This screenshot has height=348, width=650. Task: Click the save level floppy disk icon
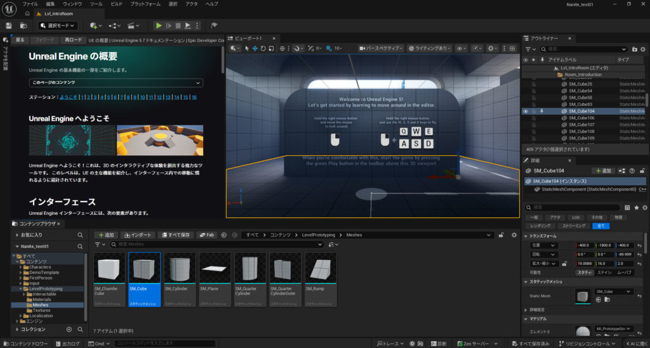[9, 25]
